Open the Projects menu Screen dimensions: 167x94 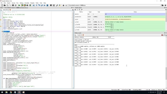(x=32, y=3)
